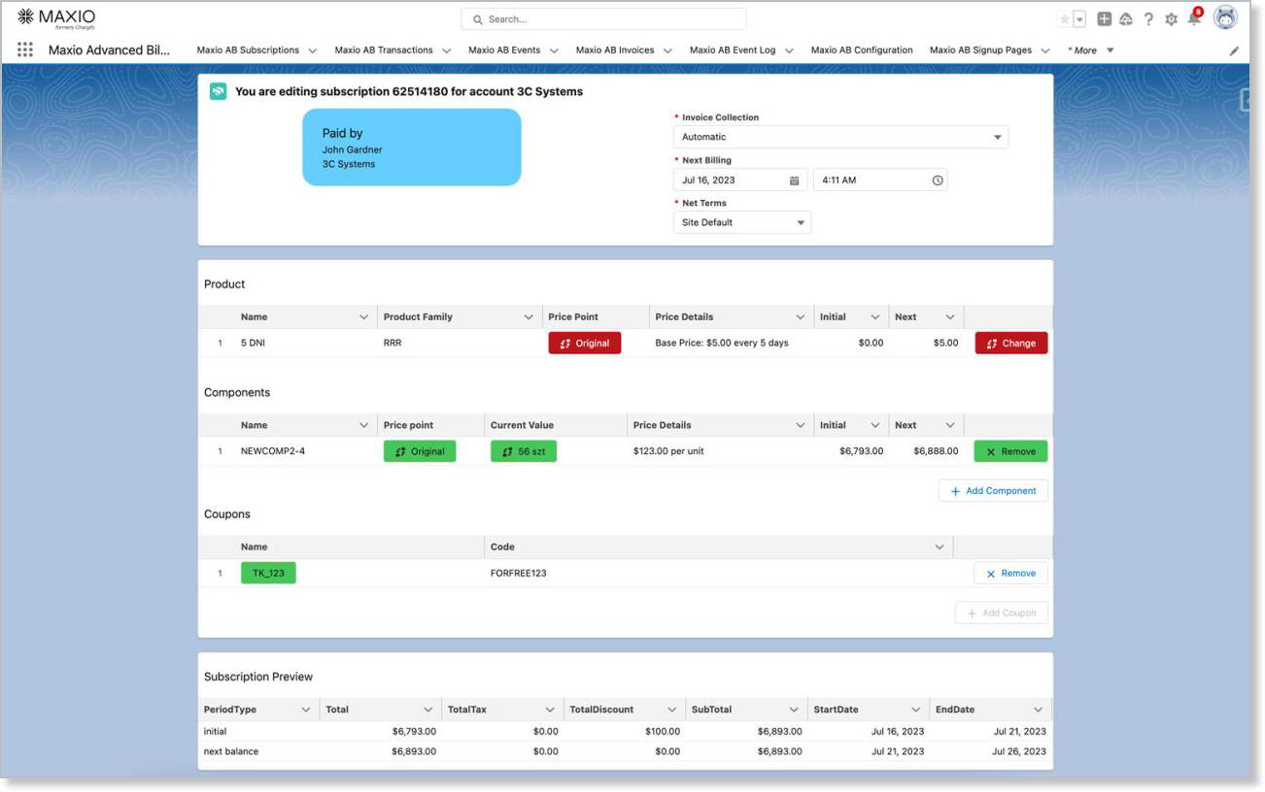This screenshot has width=1265, height=792.
Task: Open the setup gear icon
Action: (x=1171, y=19)
